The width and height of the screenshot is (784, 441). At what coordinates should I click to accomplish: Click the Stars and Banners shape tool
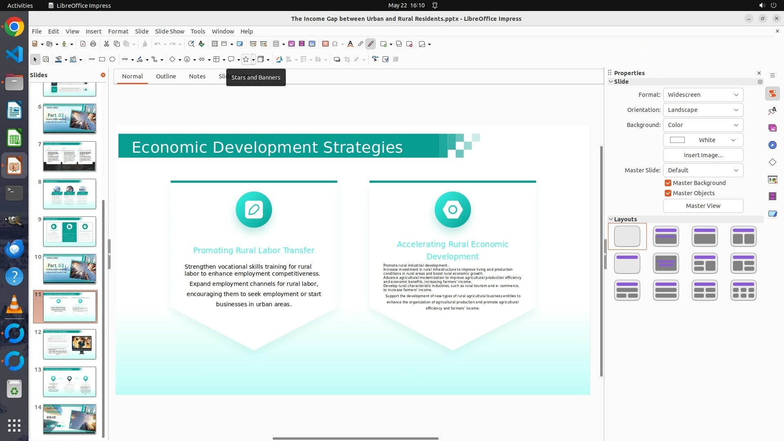point(246,60)
